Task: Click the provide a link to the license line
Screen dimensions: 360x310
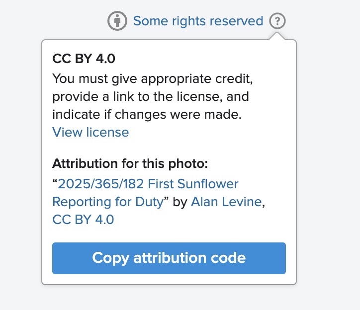Action: 151,96
